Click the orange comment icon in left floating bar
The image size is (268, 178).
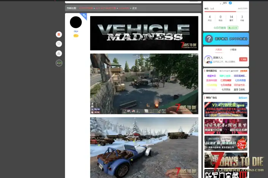point(59,35)
